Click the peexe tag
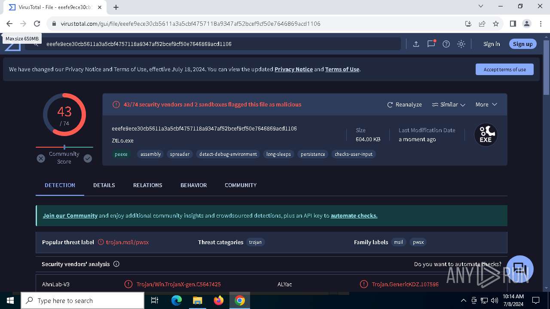550x309 pixels. click(x=121, y=154)
